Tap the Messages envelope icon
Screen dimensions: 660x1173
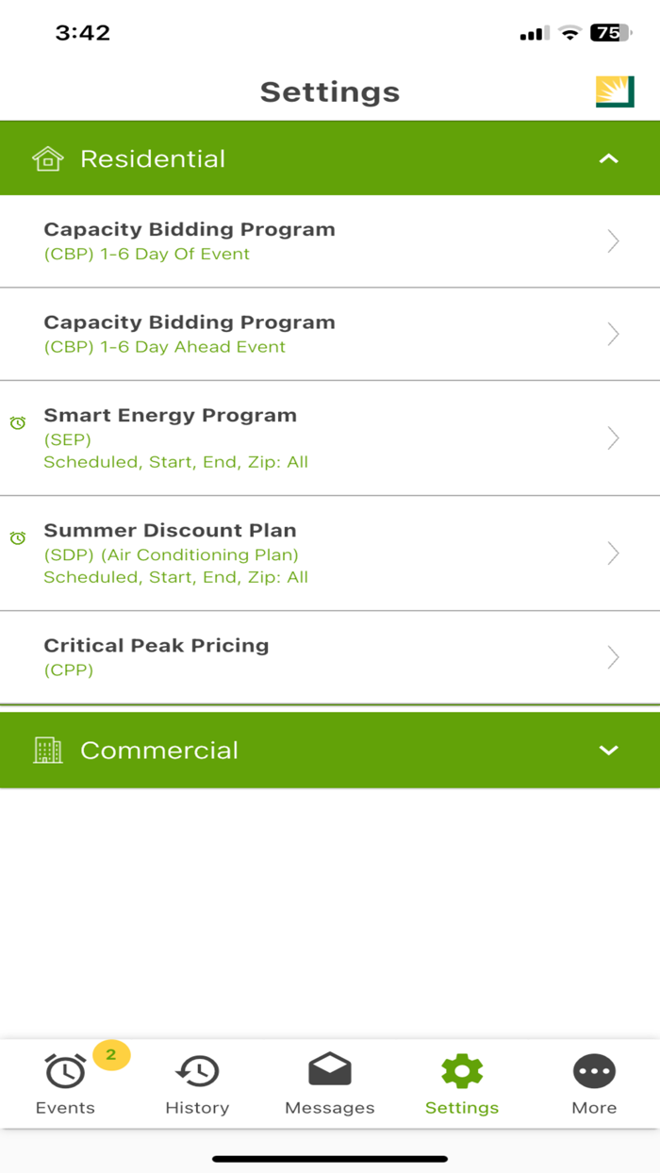point(329,1070)
